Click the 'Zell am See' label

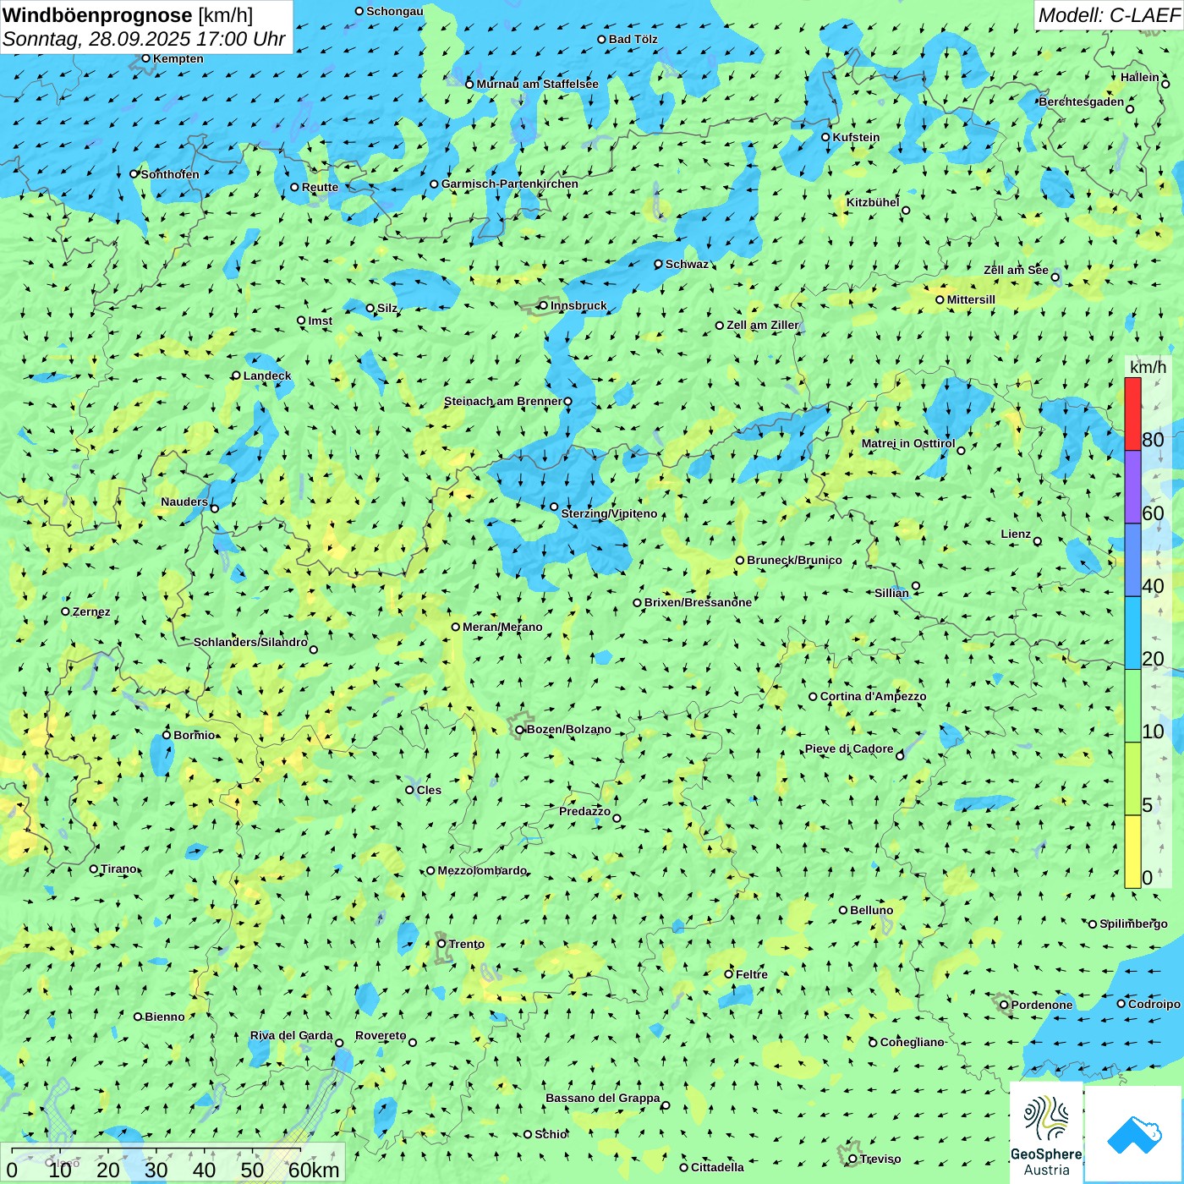(x=1016, y=270)
